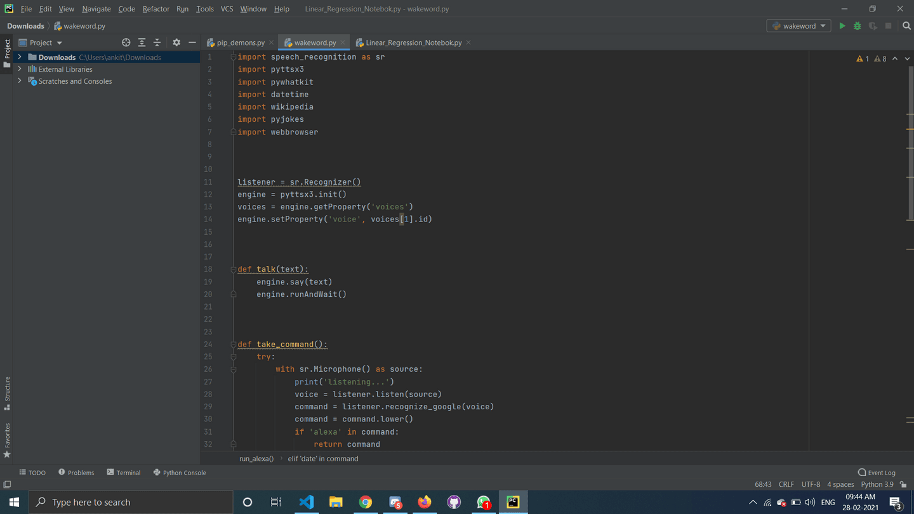
Task: Open the notification center icon
Action: click(896, 503)
